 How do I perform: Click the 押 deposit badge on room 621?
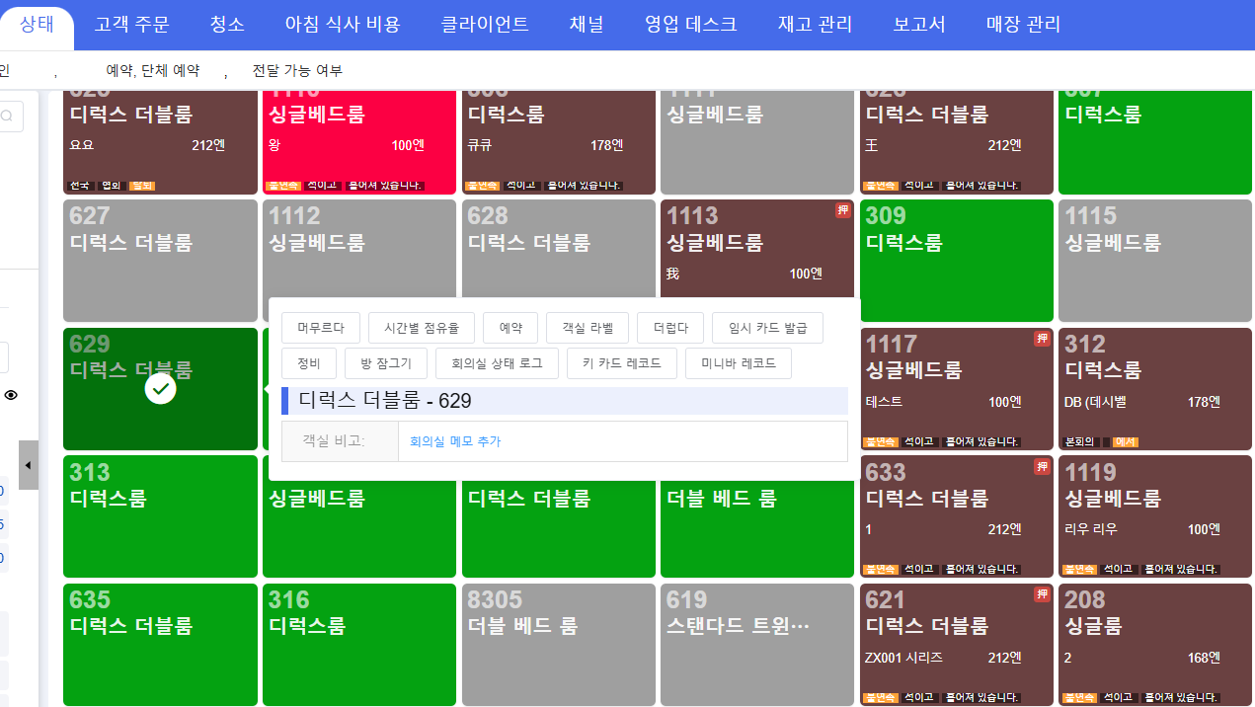coord(1042,594)
